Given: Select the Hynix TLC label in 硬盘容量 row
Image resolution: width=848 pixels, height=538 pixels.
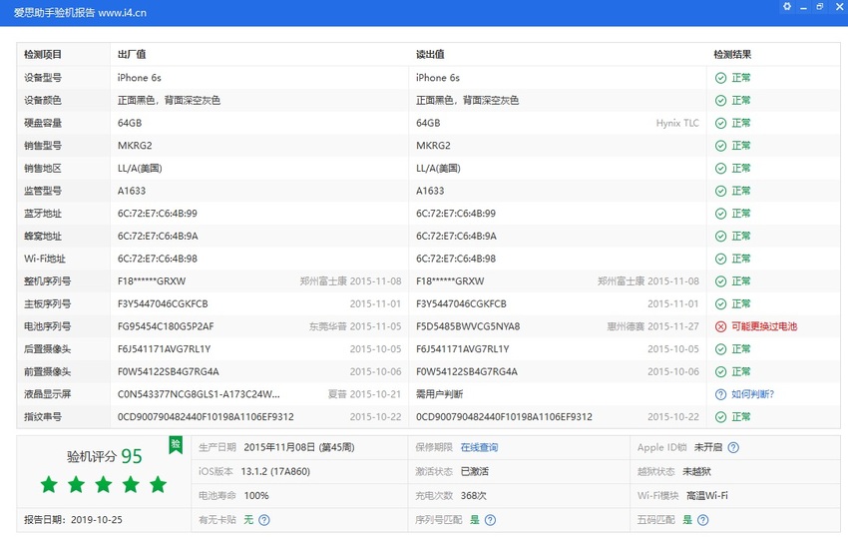Looking at the screenshot, I should coord(677,124).
